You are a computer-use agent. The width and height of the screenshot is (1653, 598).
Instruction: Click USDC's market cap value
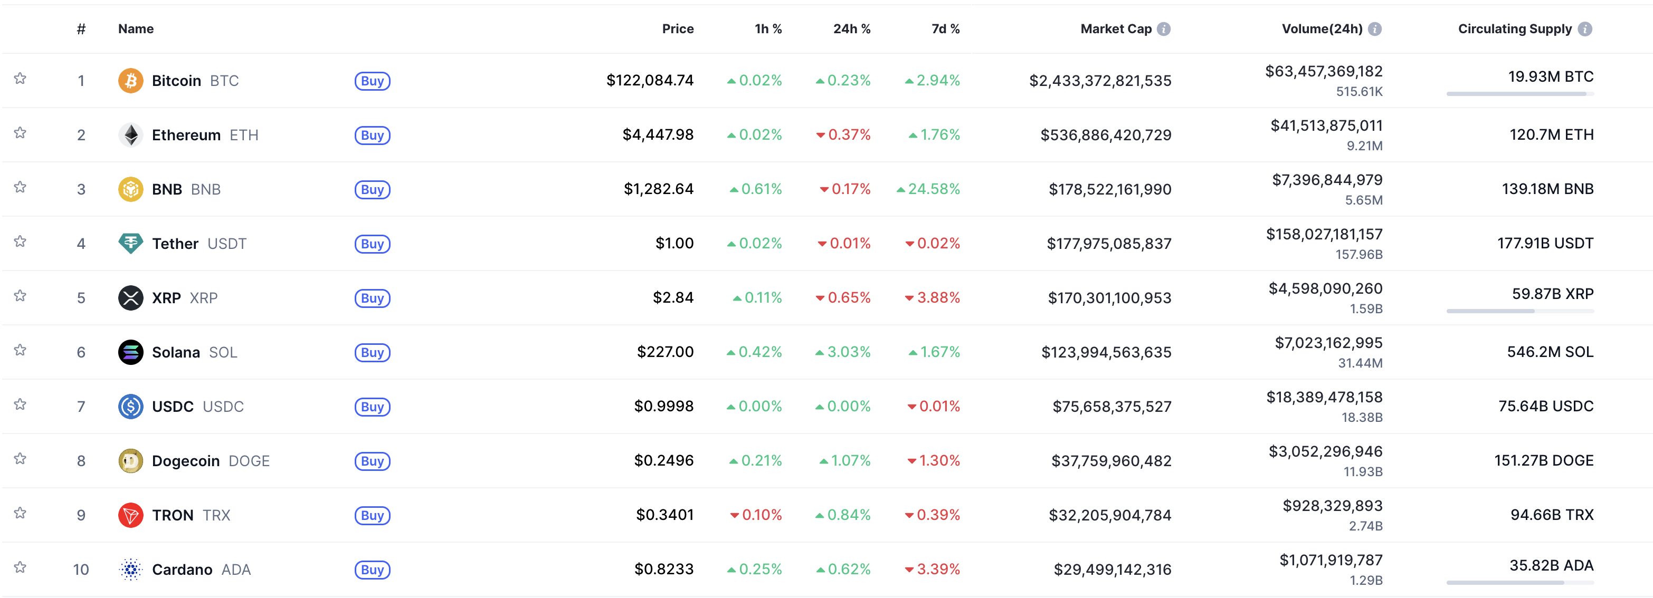[x=1111, y=407]
